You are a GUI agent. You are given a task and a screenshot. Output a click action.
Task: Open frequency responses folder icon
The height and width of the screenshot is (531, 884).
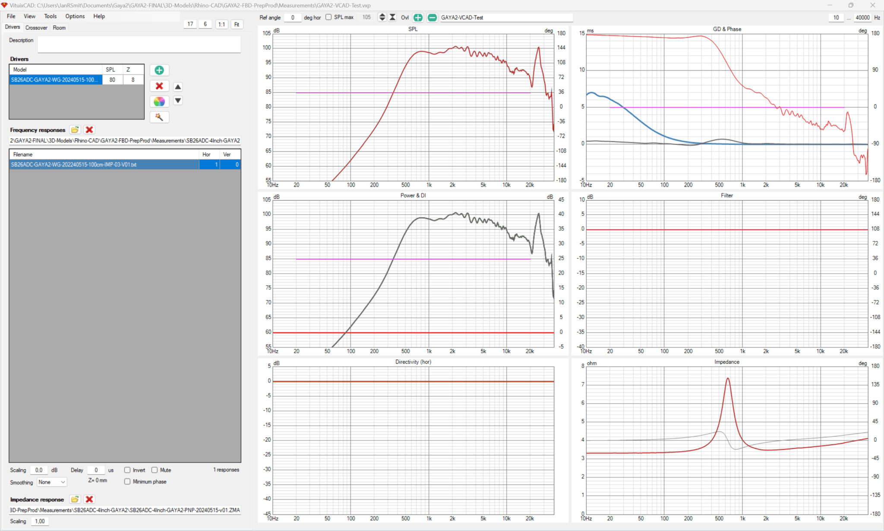[x=75, y=130]
